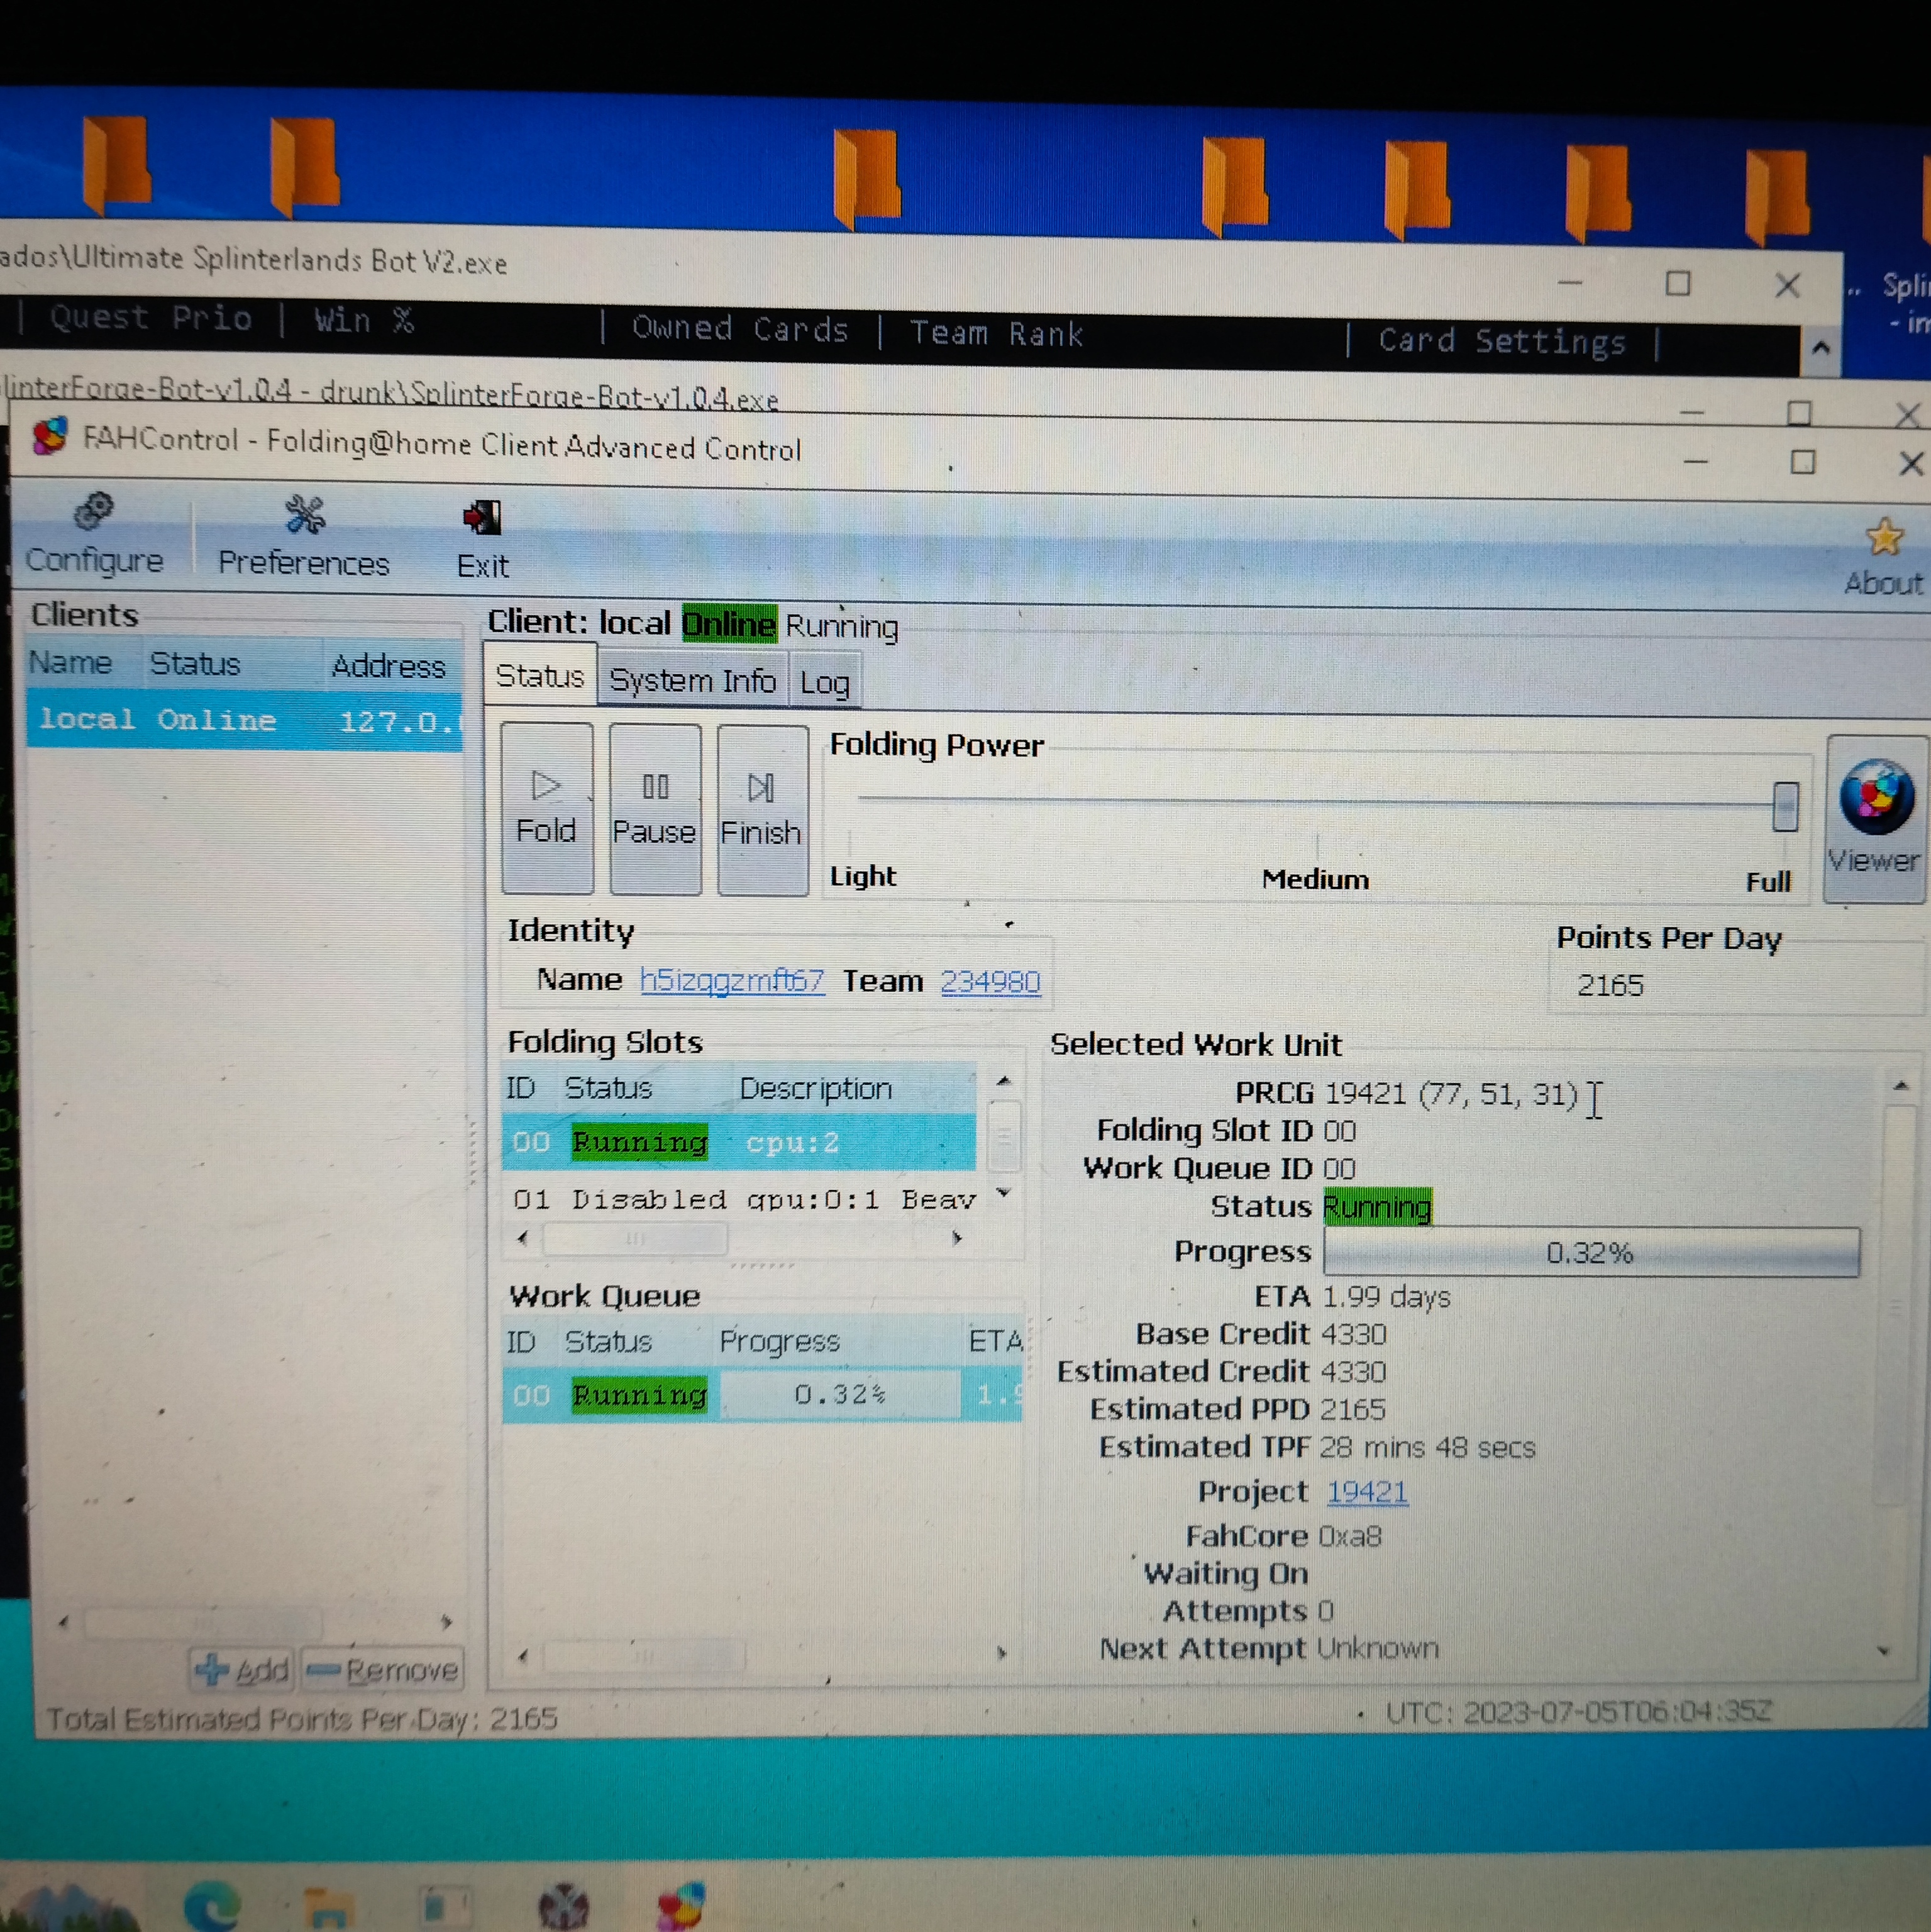Pause folding with the Pause button
Screen dimensions: 1931x1932
coord(654,809)
